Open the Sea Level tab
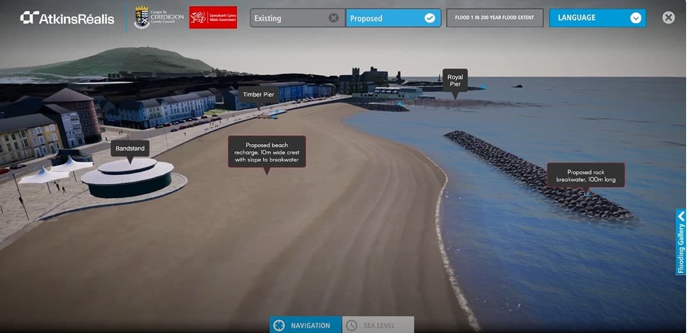The width and height of the screenshot is (688, 333). point(378,325)
